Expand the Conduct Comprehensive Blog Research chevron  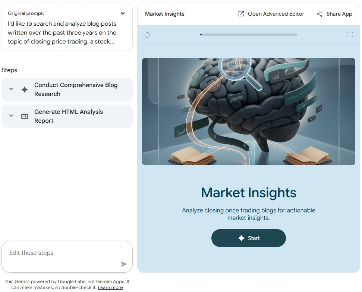[x=11, y=89]
